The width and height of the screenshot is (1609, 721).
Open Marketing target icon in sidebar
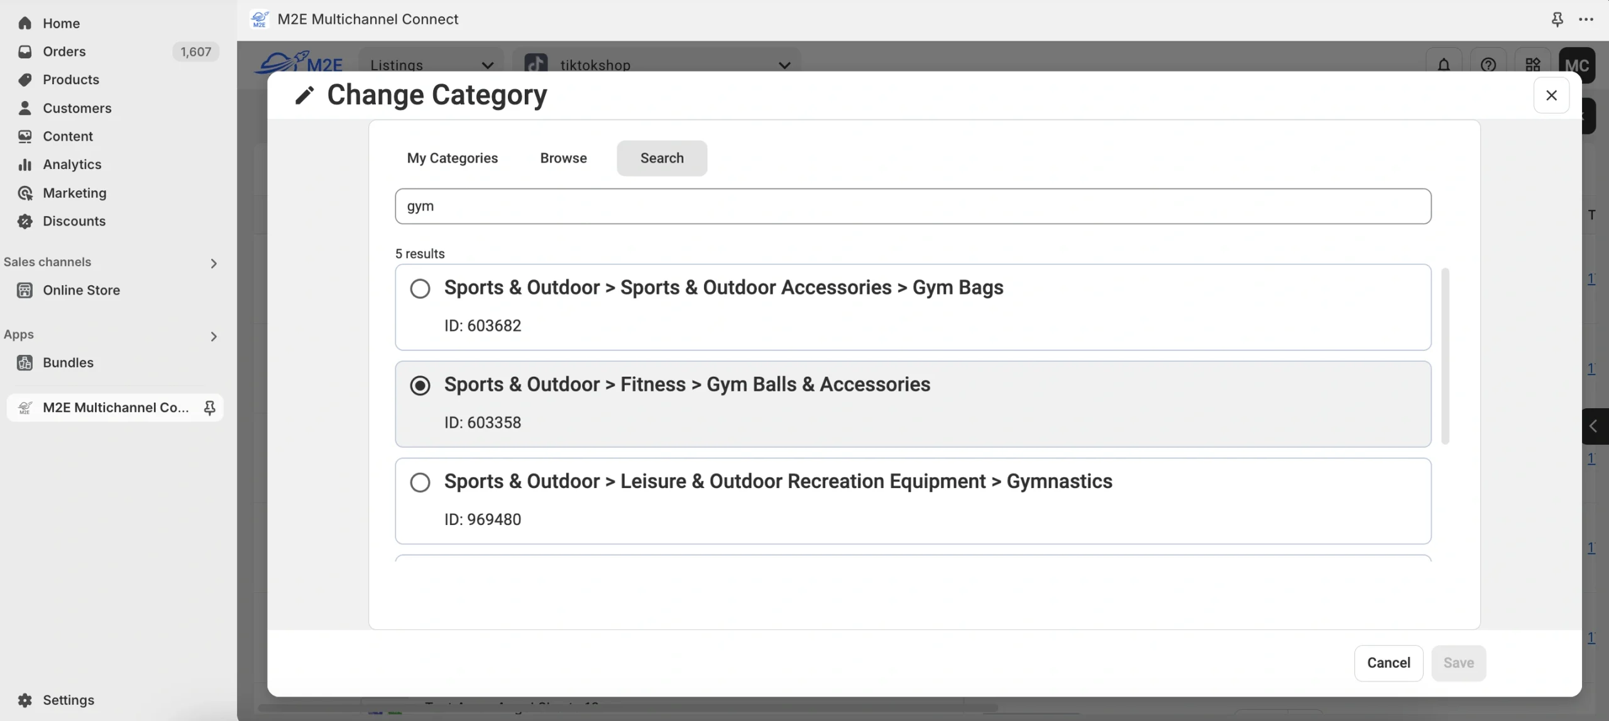25,193
